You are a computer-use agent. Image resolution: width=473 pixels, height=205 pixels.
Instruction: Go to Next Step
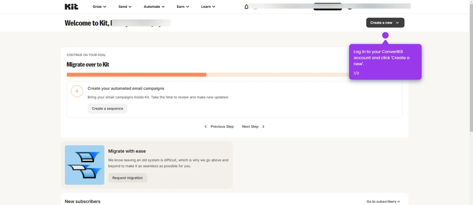[x=253, y=126]
